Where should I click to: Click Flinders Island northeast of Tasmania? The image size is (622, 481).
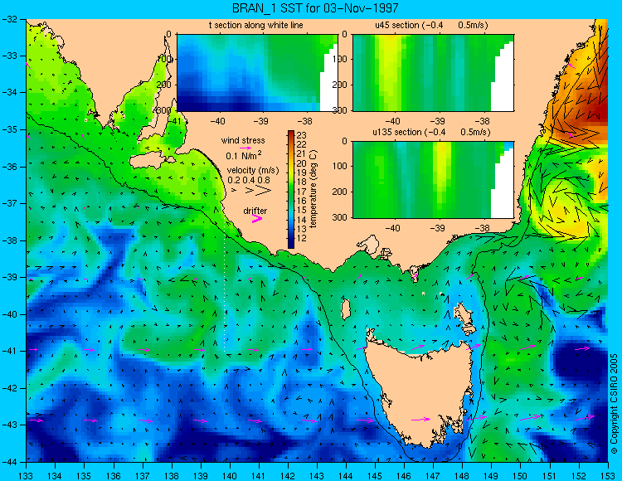[x=464, y=318]
